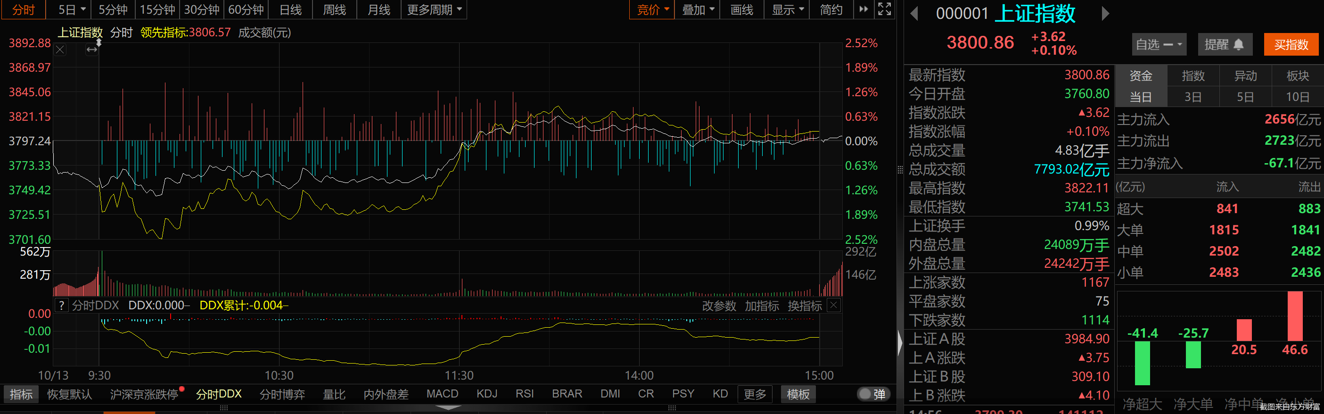Screen dimensions: 1324x414
Task: Select the 3日 fund flow range
Action: tap(1193, 97)
